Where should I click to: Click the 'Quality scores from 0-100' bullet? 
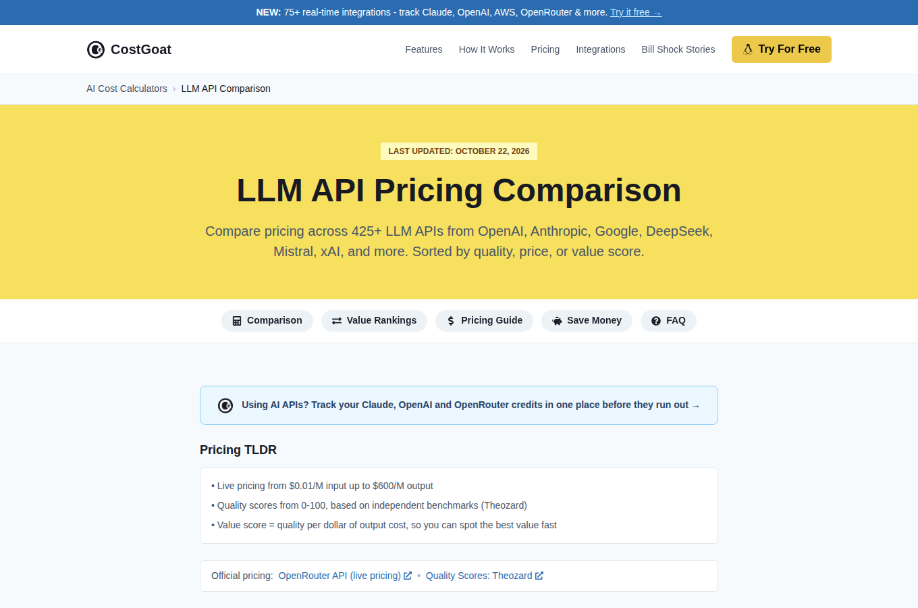click(369, 505)
